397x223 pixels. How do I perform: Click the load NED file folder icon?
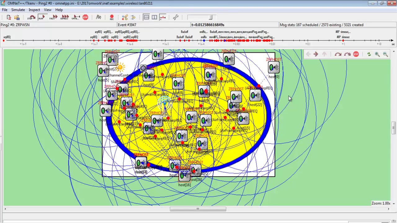click(17, 18)
